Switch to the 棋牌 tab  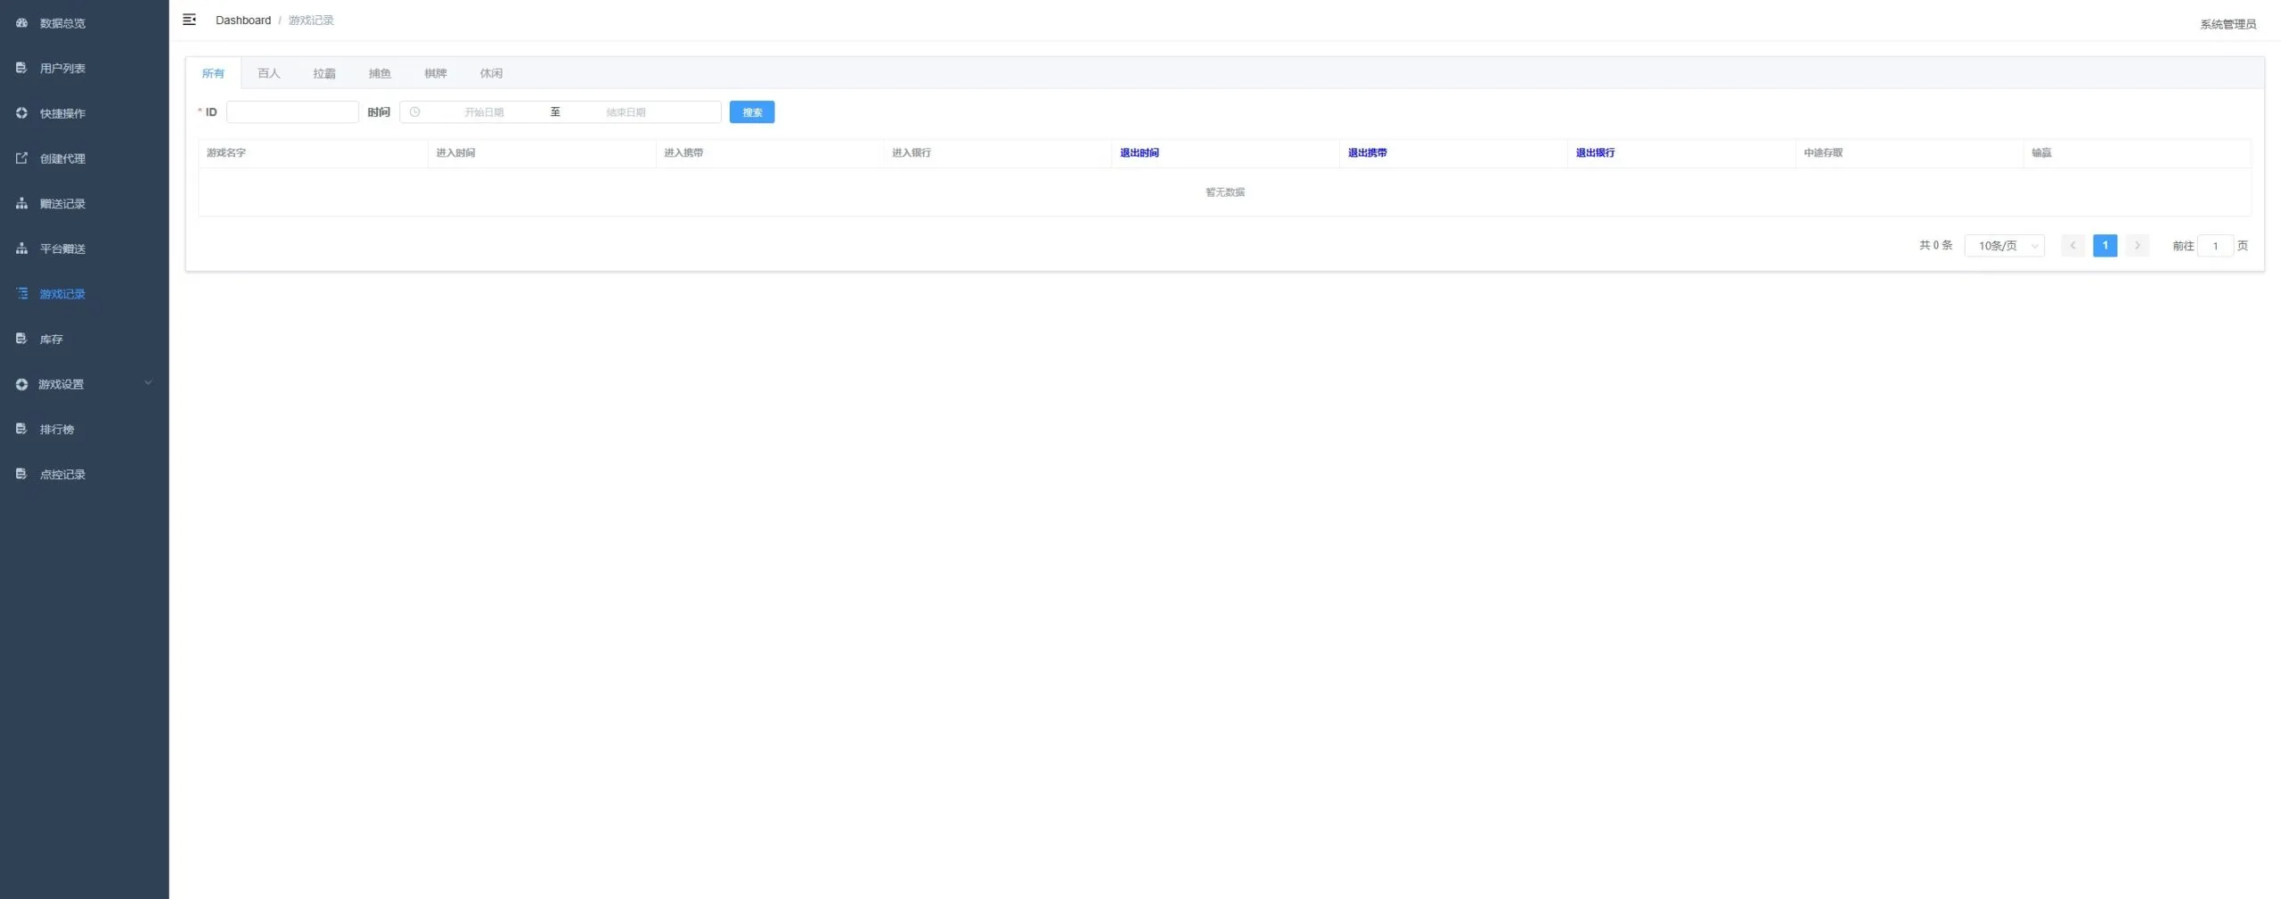point(436,73)
